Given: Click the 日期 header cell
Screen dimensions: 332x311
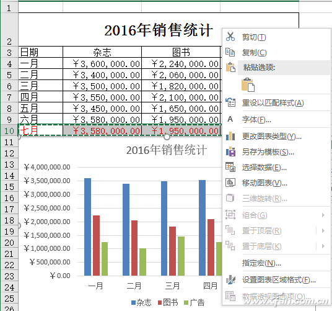Looking at the screenshot, I should point(41,52).
